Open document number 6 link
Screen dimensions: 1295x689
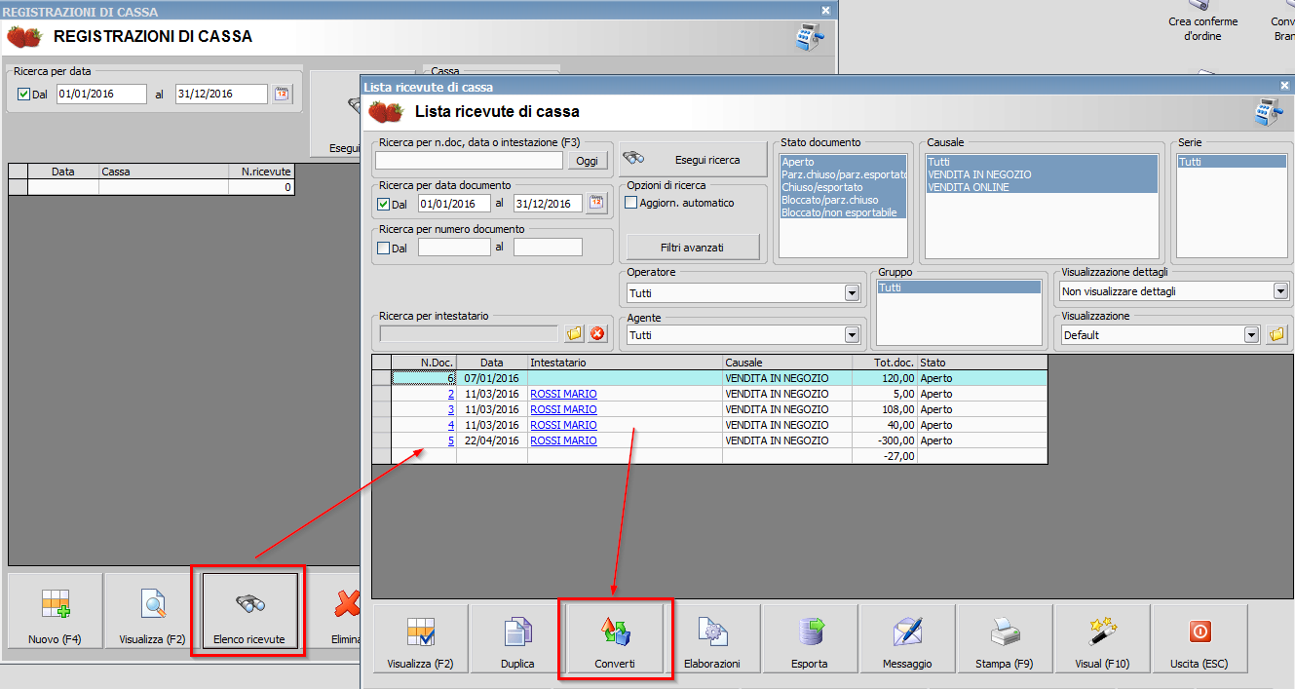(x=451, y=378)
